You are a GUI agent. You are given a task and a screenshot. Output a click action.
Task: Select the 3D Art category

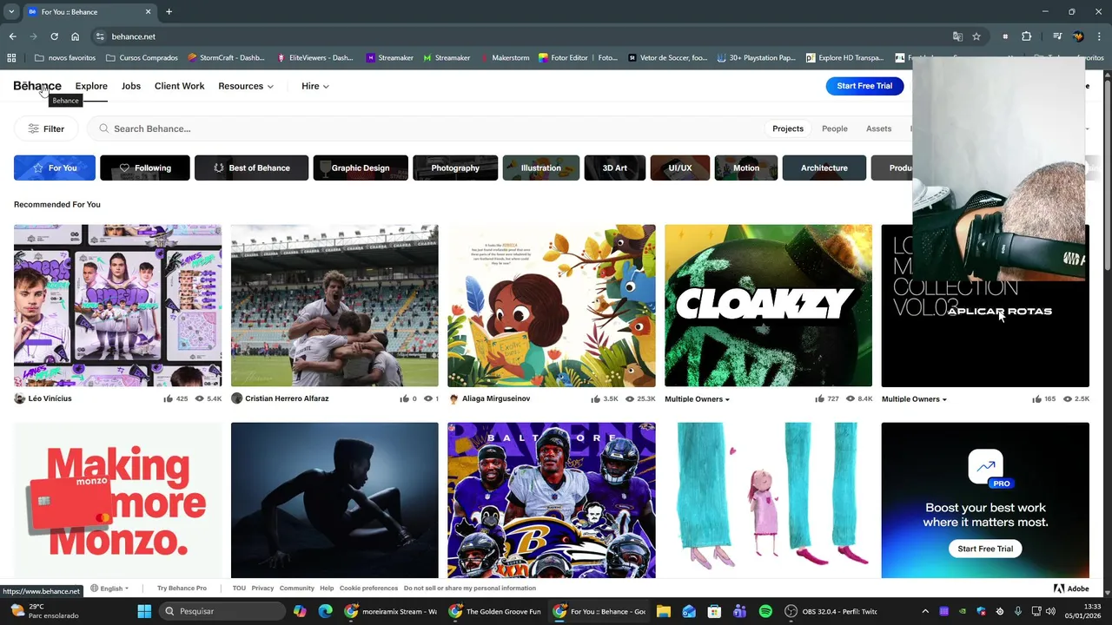[615, 168]
